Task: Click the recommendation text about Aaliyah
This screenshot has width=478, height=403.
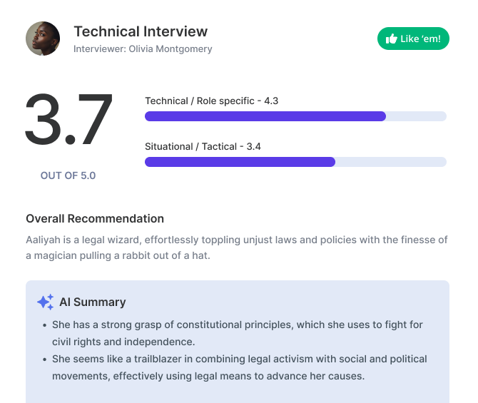Action: (237, 248)
